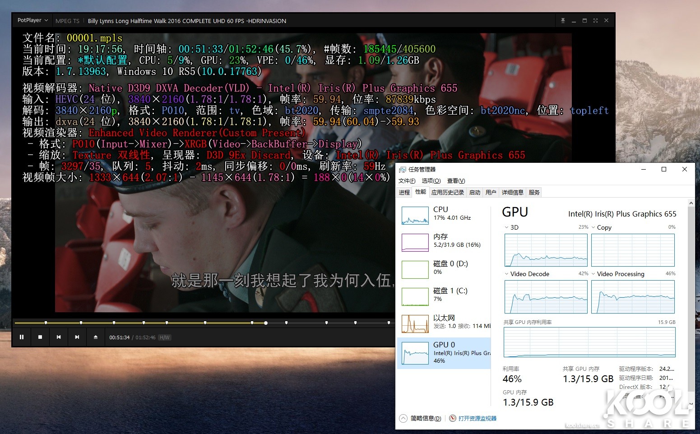Select the 内存 memory graph
The height and width of the screenshot is (434, 700).
tap(414, 242)
